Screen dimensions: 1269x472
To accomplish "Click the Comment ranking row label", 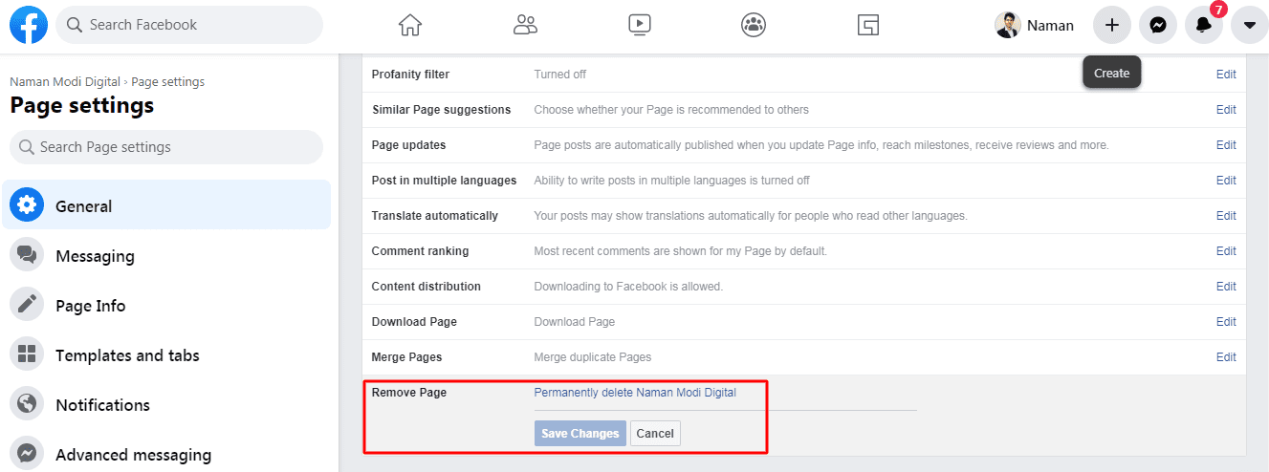I will [x=420, y=251].
